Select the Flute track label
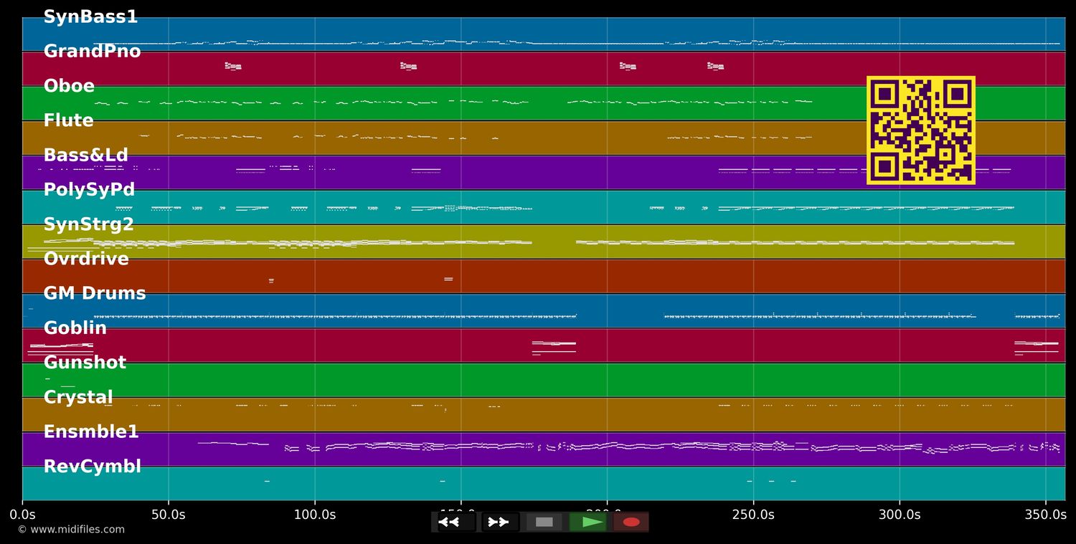1076x544 pixels. point(68,120)
